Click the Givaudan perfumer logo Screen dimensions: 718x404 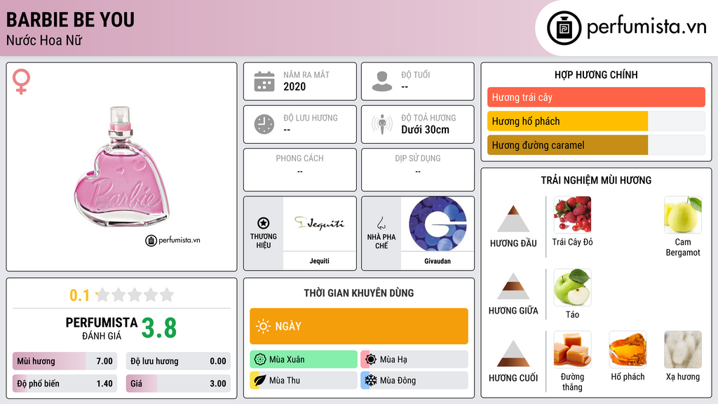438,224
